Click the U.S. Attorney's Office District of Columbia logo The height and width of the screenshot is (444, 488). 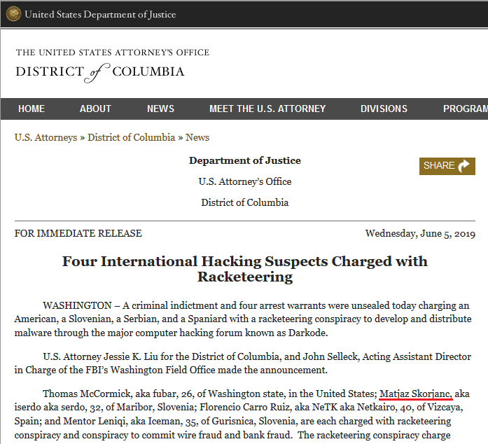click(x=112, y=64)
